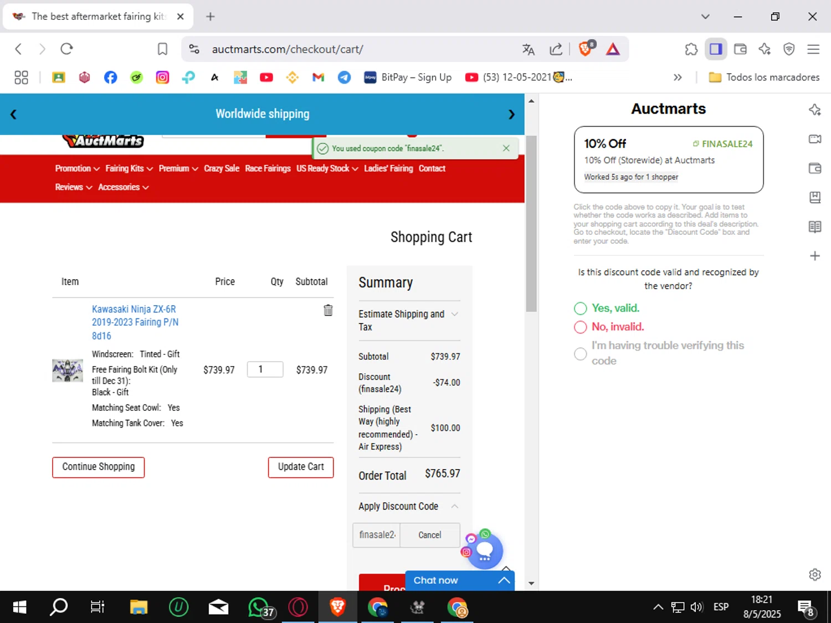The height and width of the screenshot is (623, 831).
Task: Open the WhatsApp taskbar icon
Action: [260, 607]
